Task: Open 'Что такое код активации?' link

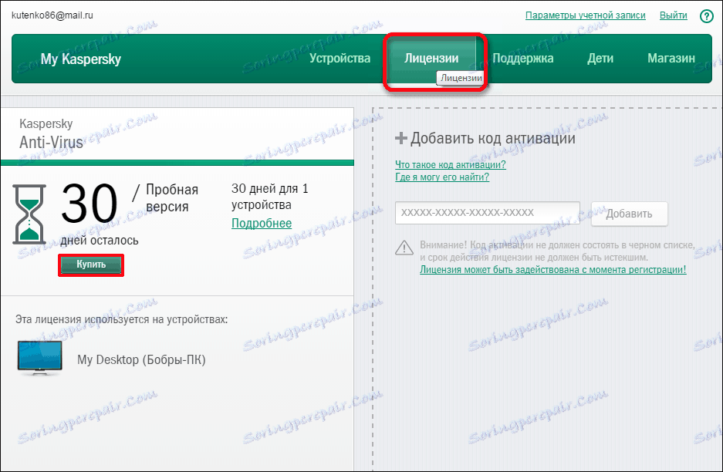Action: [451, 164]
